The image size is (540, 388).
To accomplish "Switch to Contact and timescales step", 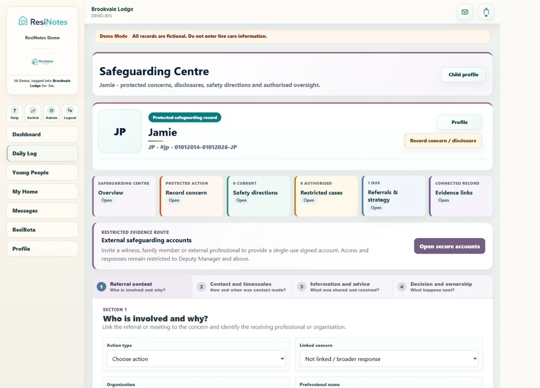I will click(x=243, y=287).
